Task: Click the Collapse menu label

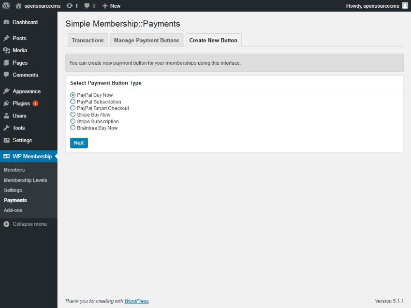Action: coord(30,224)
